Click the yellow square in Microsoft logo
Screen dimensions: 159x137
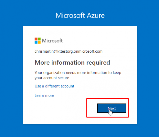pyautogui.click(x=39, y=42)
